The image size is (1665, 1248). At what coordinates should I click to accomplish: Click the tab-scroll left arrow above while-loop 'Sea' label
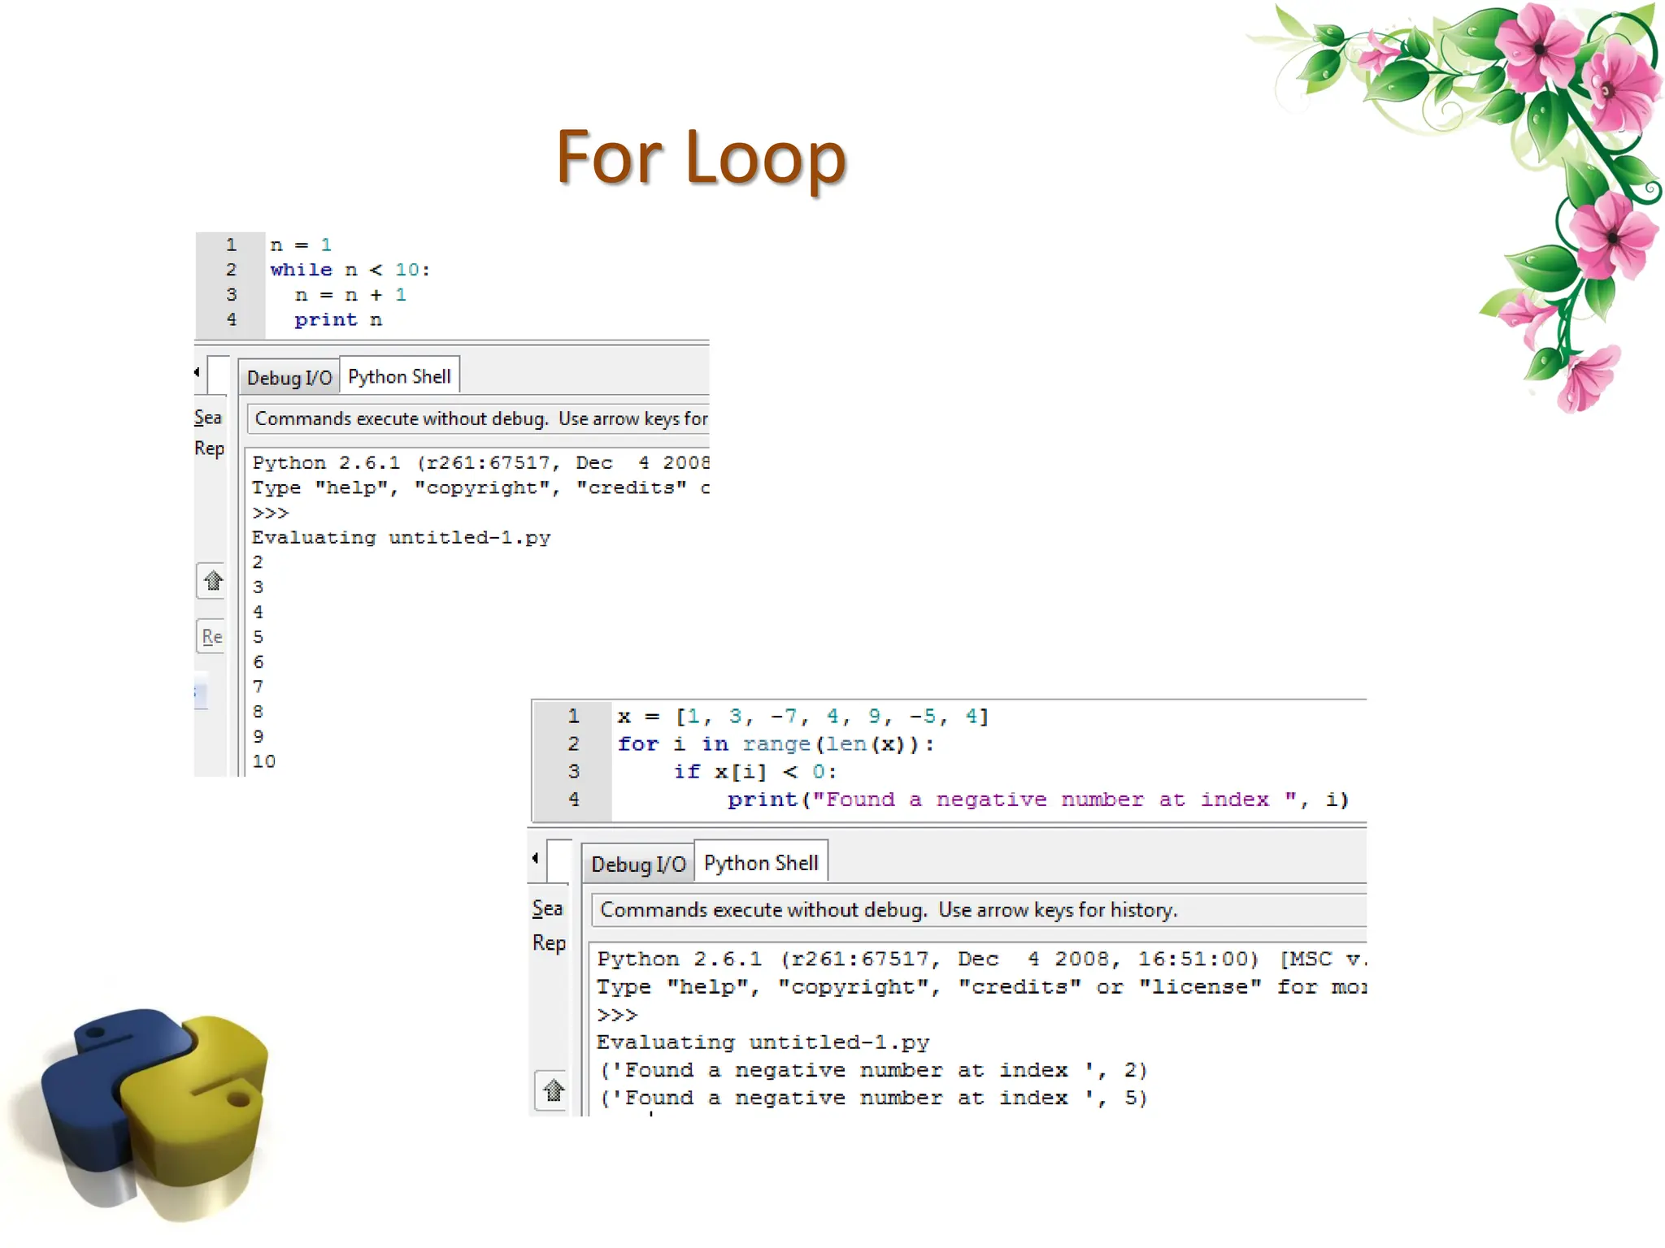point(197,372)
